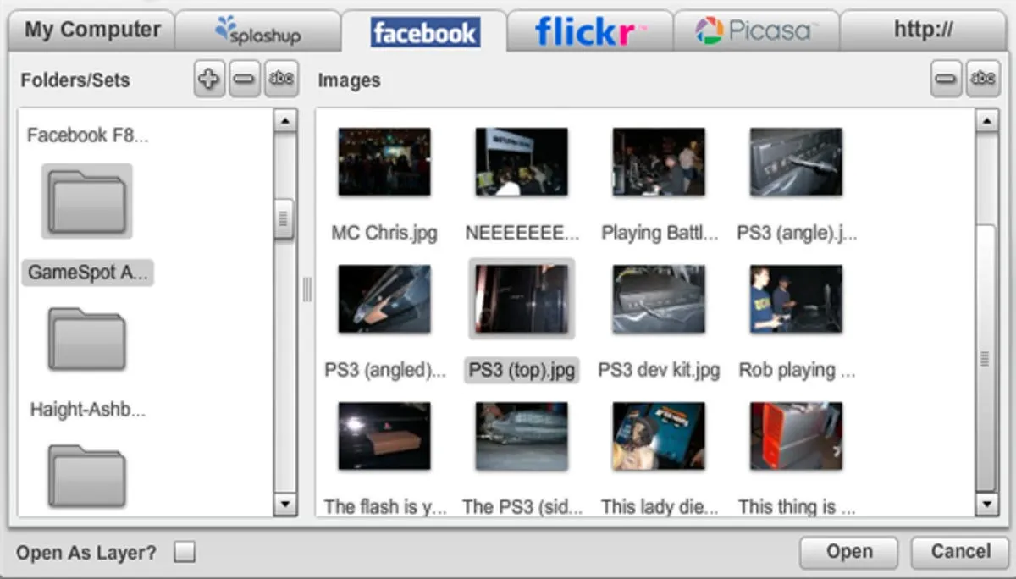Click the NEEEEEEE... file name

pos(522,233)
